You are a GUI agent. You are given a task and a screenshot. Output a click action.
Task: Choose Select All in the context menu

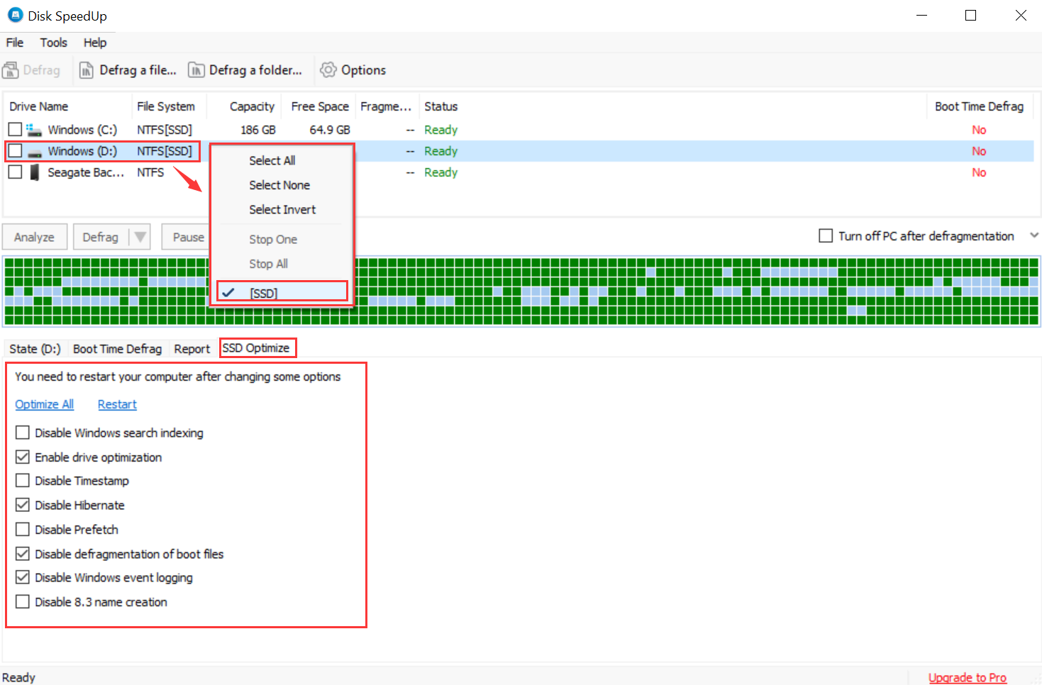click(272, 160)
